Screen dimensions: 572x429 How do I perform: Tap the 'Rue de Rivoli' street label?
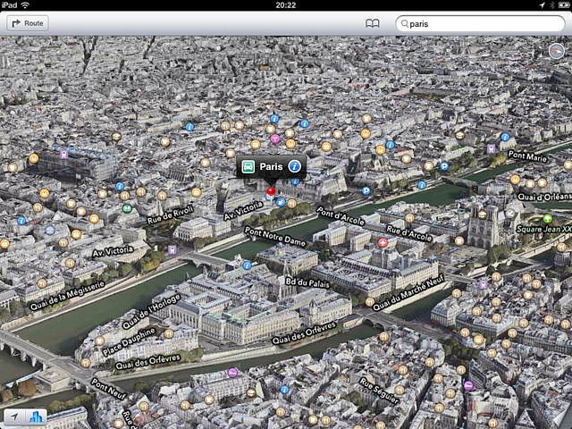pos(170,214)
